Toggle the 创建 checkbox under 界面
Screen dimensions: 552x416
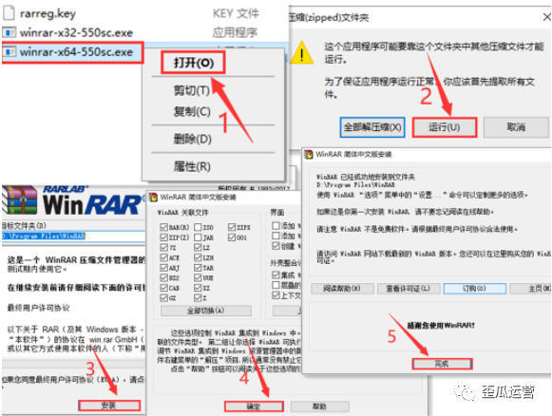click(x=276, y=246)
